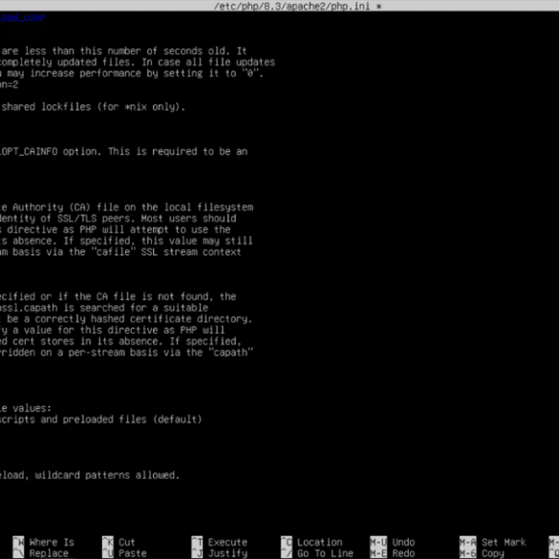The width and height of the screenshot is (559, 559).
Task: Click line "or if the CA file is not found, the"
Action: click(x=118, y=296)
